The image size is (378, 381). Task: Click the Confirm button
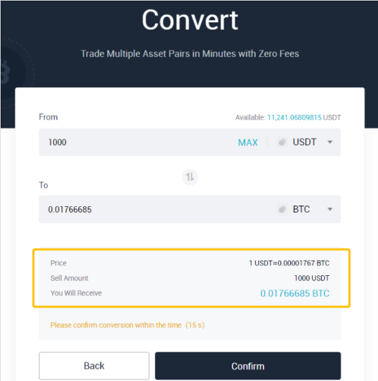(x=248, y=366)
